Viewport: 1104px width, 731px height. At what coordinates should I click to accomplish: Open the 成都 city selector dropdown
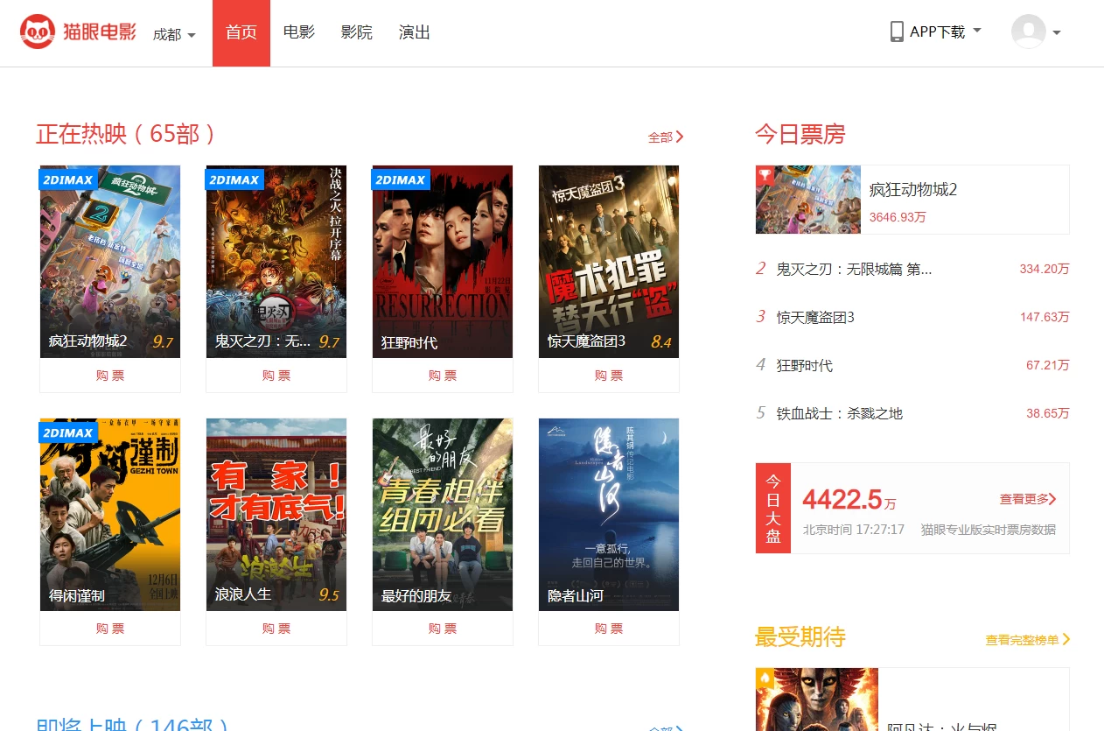click(x=174, y=34)
